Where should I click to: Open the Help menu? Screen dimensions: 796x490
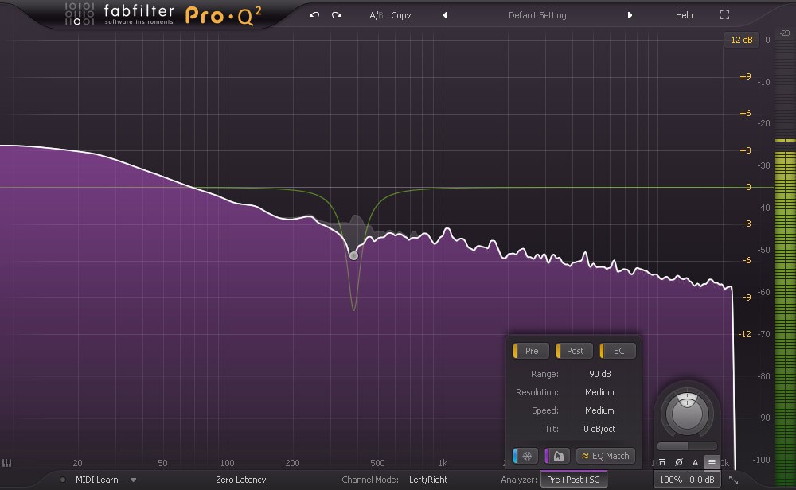[x=684, y=15]
